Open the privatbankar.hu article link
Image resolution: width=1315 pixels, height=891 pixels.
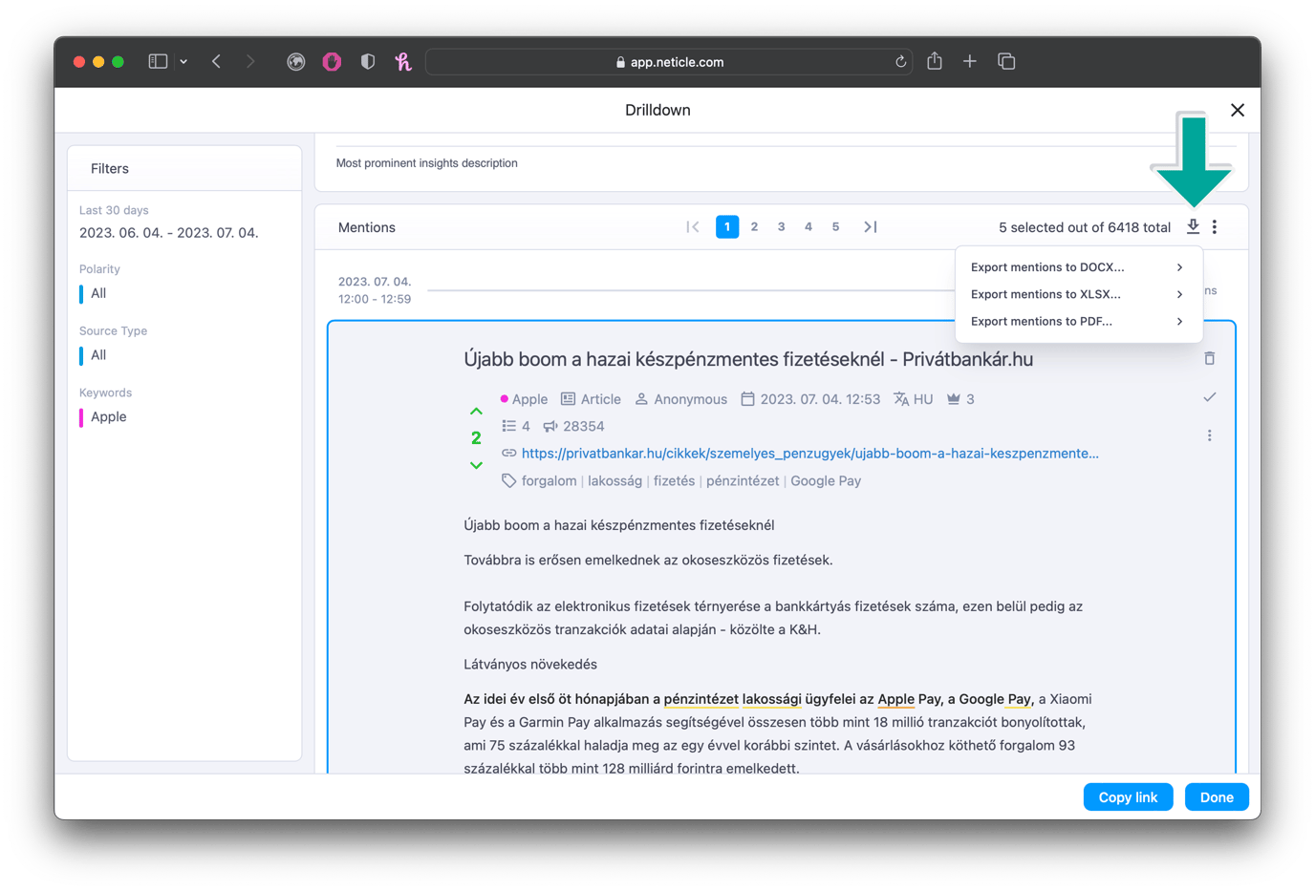click(809, 453)
